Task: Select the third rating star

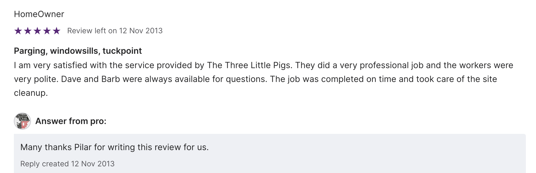Action: click(x=37, y=31)
